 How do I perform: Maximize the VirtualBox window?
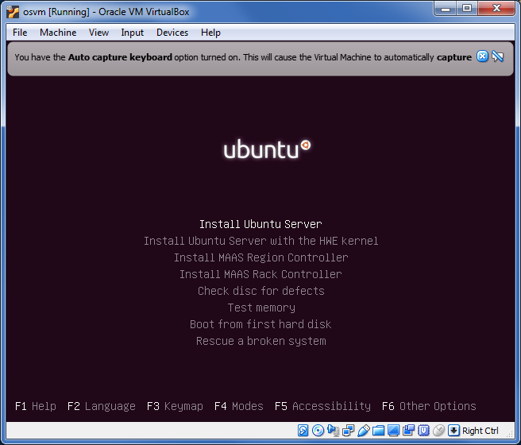coord(467,9)
